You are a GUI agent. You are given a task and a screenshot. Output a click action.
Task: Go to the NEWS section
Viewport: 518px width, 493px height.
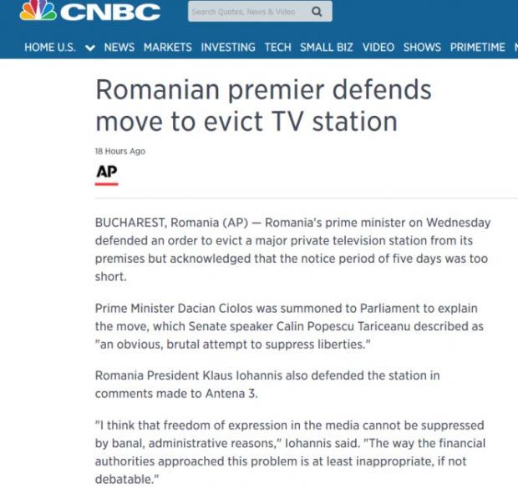(119, 48)
